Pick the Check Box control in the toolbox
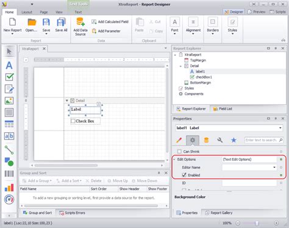 tap(9, 77)
